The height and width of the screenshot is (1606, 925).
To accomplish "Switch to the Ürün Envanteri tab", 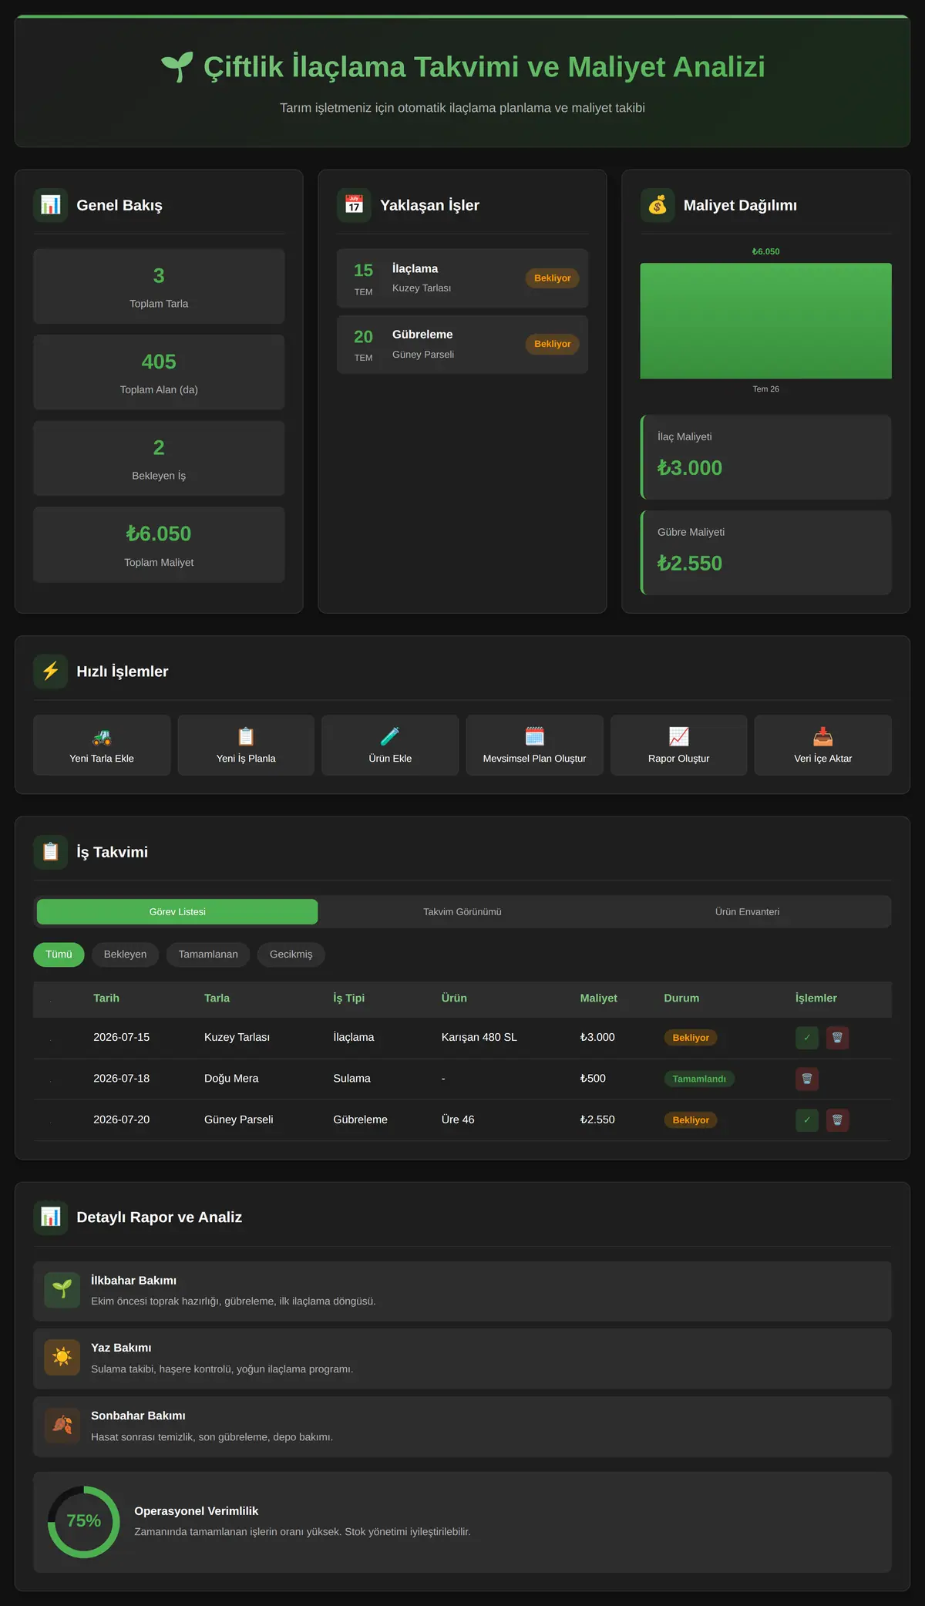I will (747, 911).
